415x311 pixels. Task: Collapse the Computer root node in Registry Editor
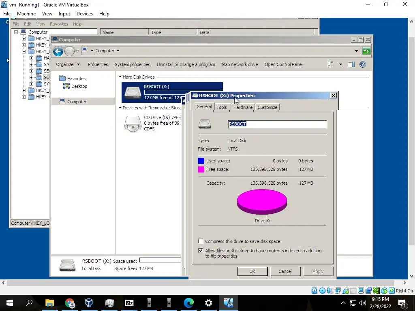16,32
